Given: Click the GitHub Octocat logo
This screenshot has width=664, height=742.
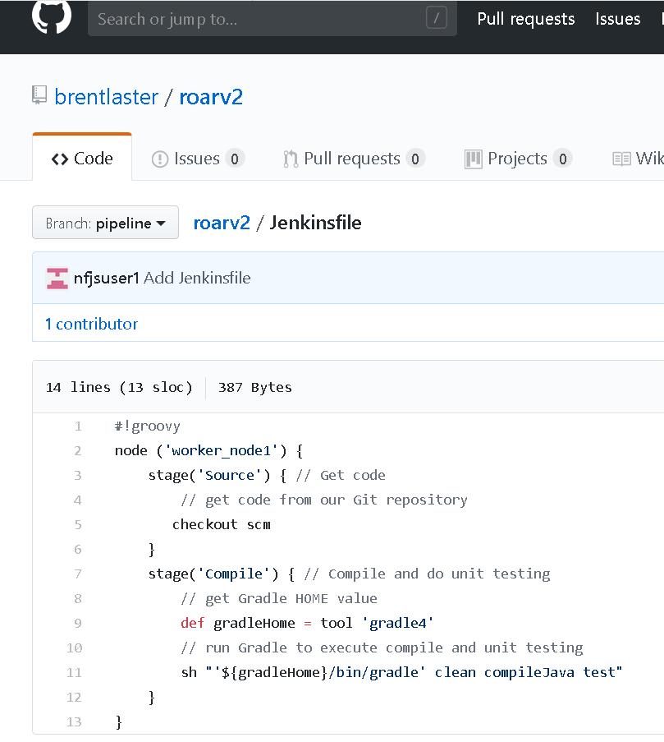Looking at the screenshot, I should click(52, 16).
